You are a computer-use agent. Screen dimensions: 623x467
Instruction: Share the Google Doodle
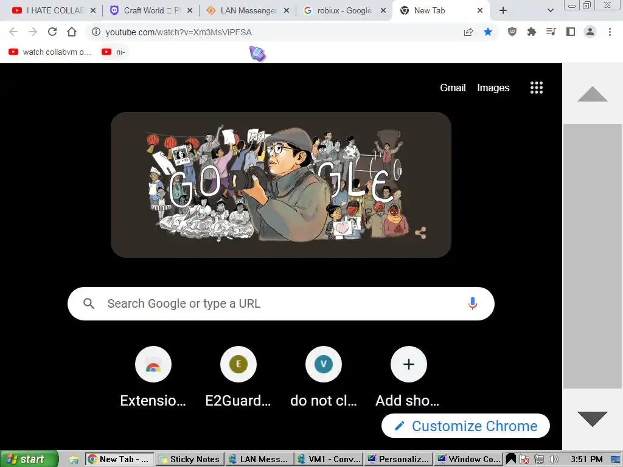coord(421,233)
